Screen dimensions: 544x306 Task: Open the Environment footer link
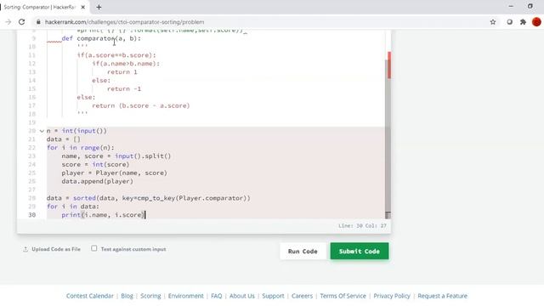click(x=186, y=296)
